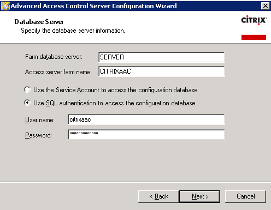Viewport: 271px width, 210px height.
Task: Click the Service Account radio label text
Action: pos(115,90)
